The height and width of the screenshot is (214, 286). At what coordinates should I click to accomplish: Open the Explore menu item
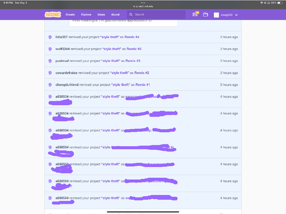[x=86, y=14]
